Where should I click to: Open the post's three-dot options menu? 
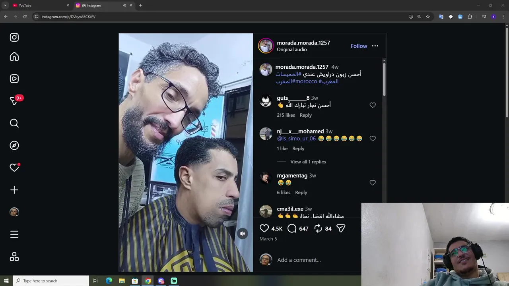coord(375,46)
